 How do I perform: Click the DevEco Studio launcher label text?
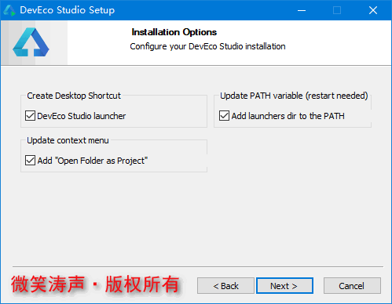(x=82, y=116)
